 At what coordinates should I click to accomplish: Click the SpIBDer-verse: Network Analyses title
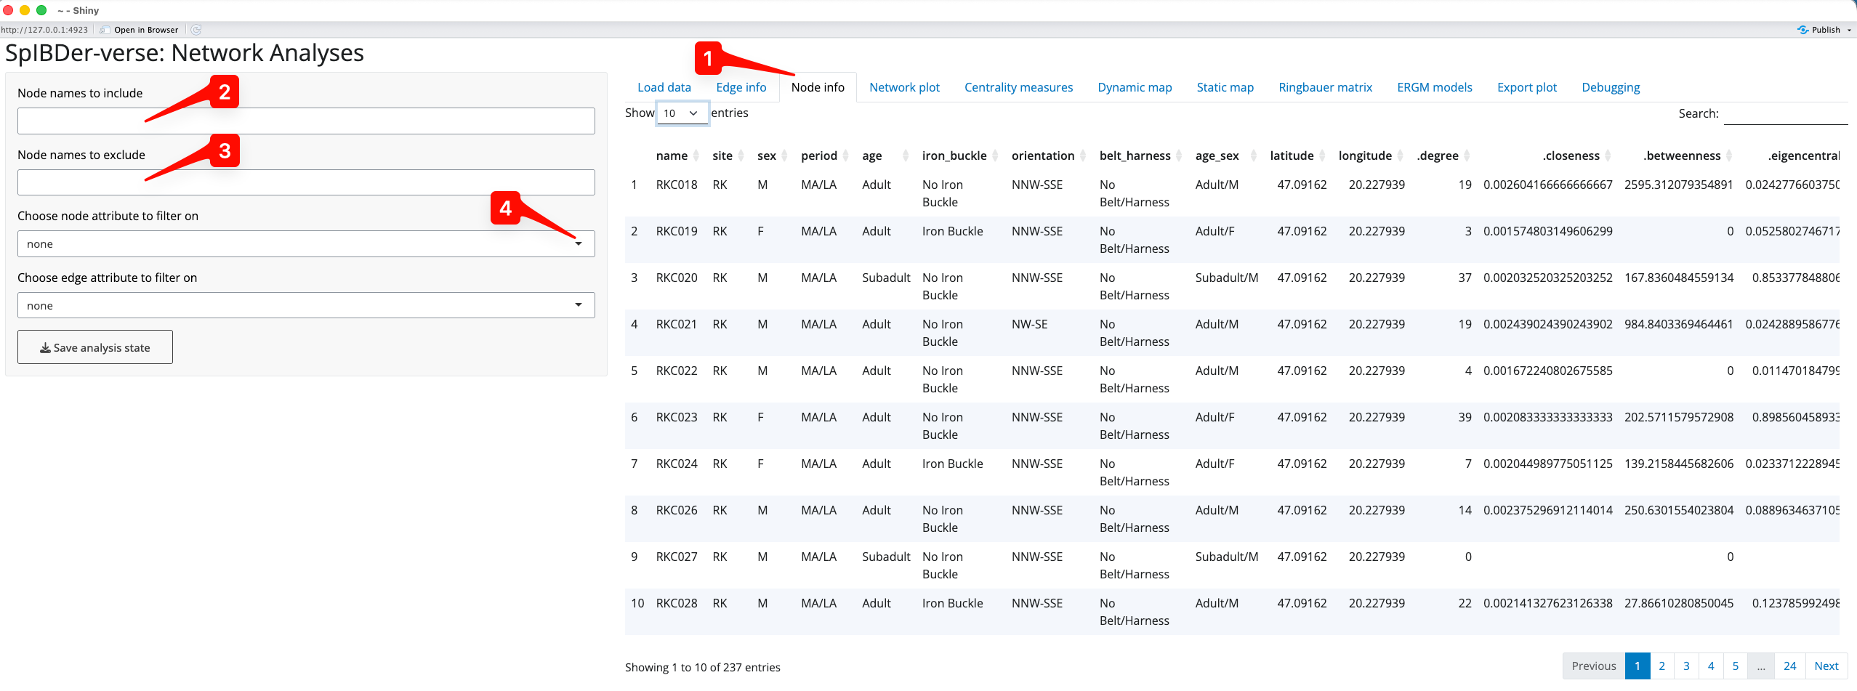click(x=185, y=53)
